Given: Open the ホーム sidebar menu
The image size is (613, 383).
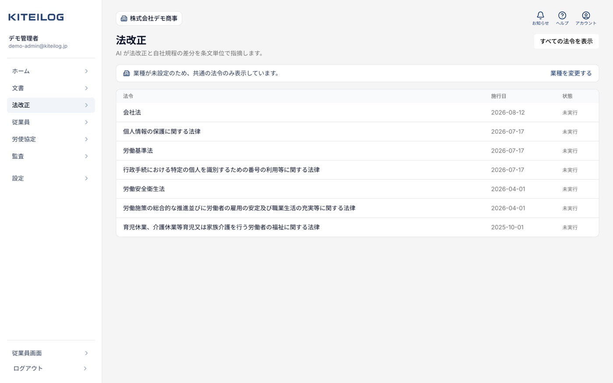Looking at the screenshot, I should tap(51, 71).
